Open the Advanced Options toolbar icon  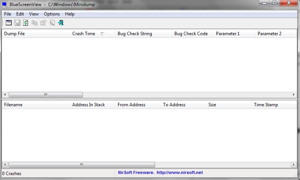[x=9, y=23]
